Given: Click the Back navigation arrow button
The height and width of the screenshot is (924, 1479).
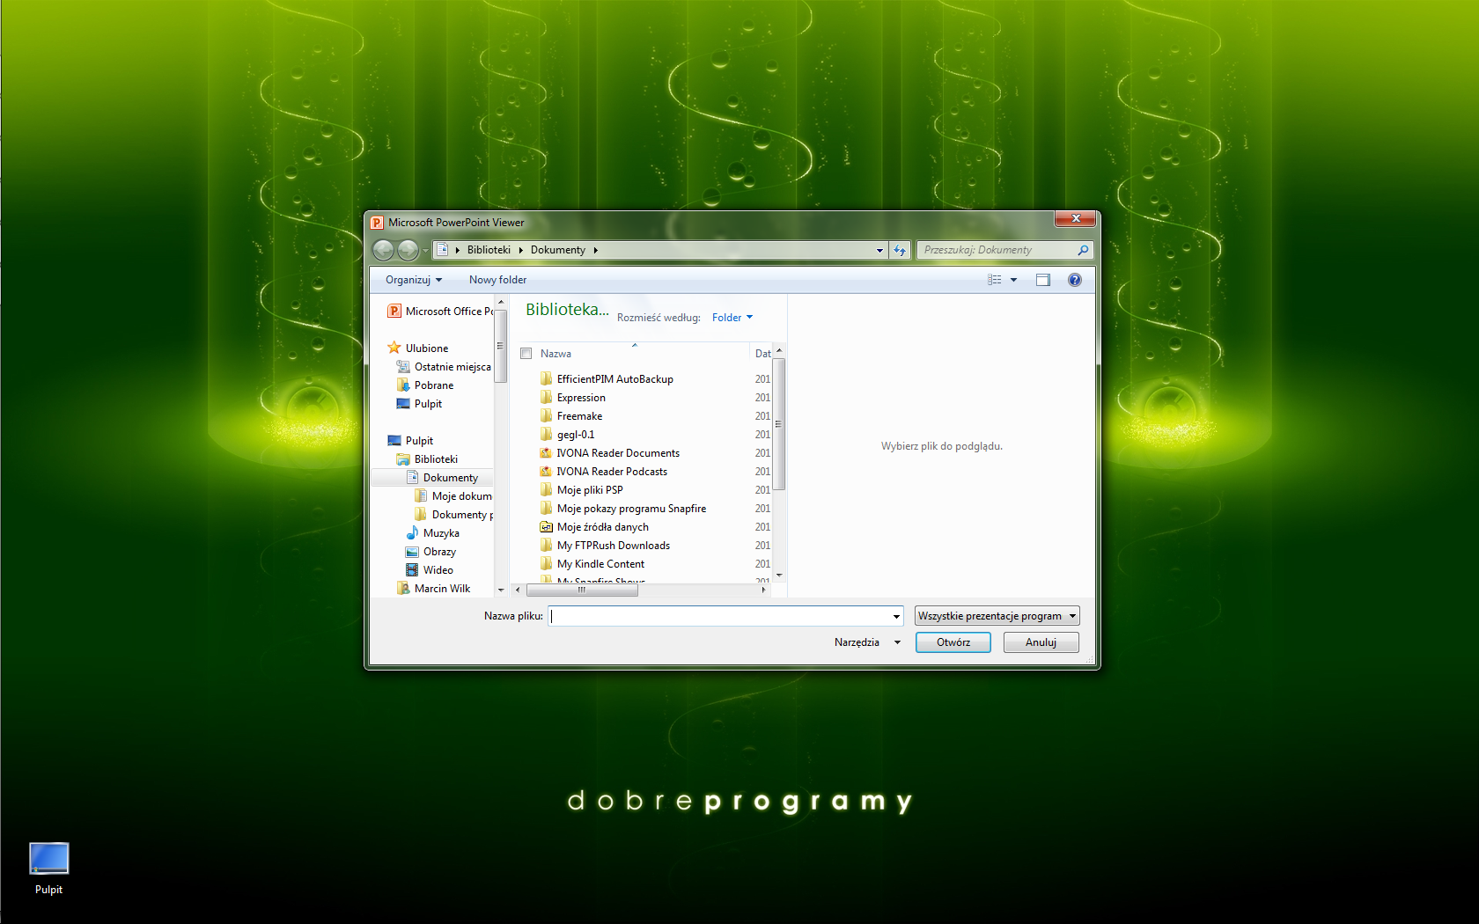Looking at the screenshot, I should 383,251.
